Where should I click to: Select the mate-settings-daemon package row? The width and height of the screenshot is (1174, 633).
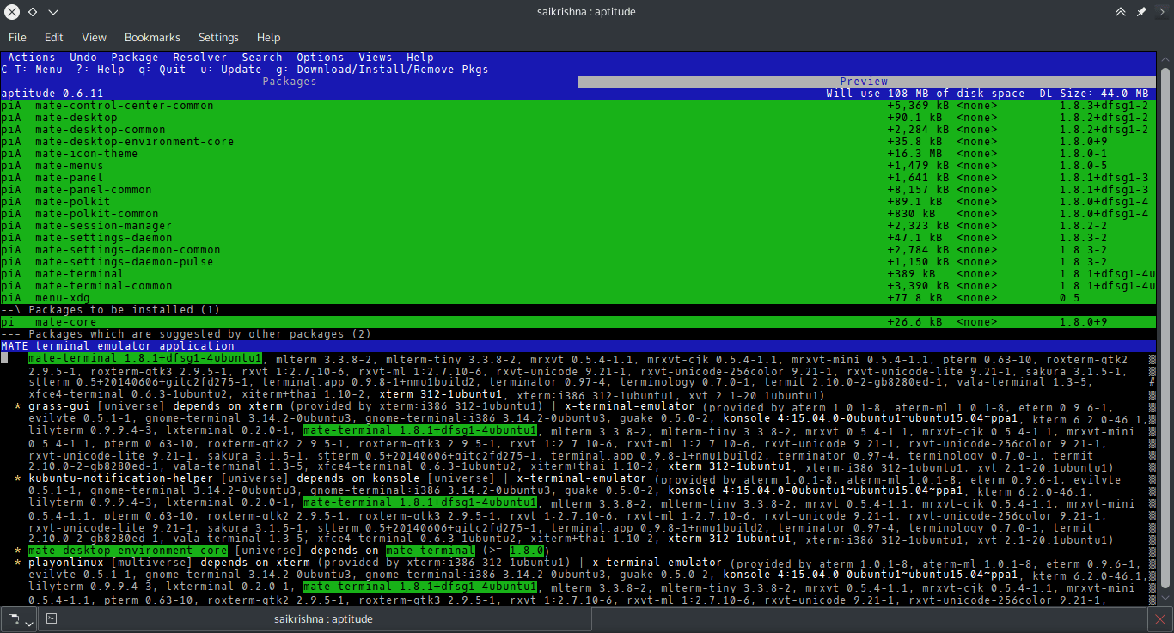click(x=578, y=238)
